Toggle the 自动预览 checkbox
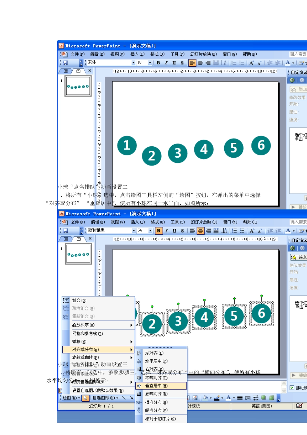Viewport: 307px width, 435px height. [292, 387]
